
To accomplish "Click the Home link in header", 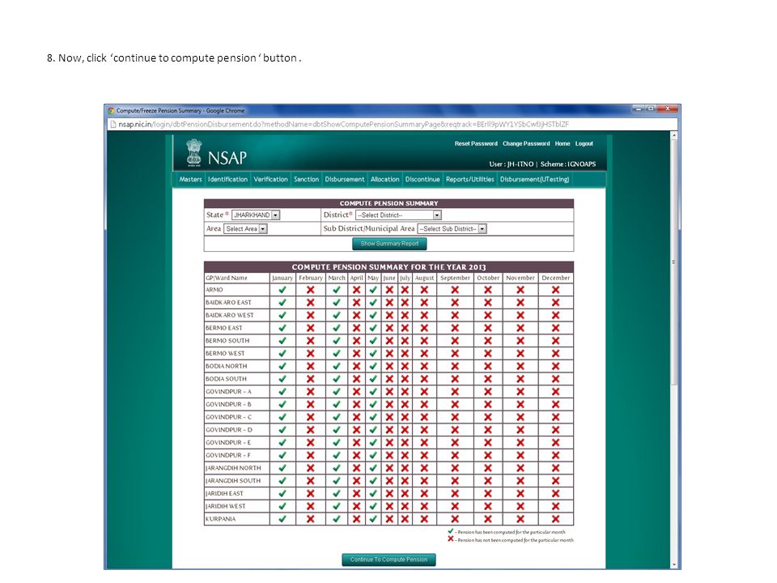I will coord(563,144).
